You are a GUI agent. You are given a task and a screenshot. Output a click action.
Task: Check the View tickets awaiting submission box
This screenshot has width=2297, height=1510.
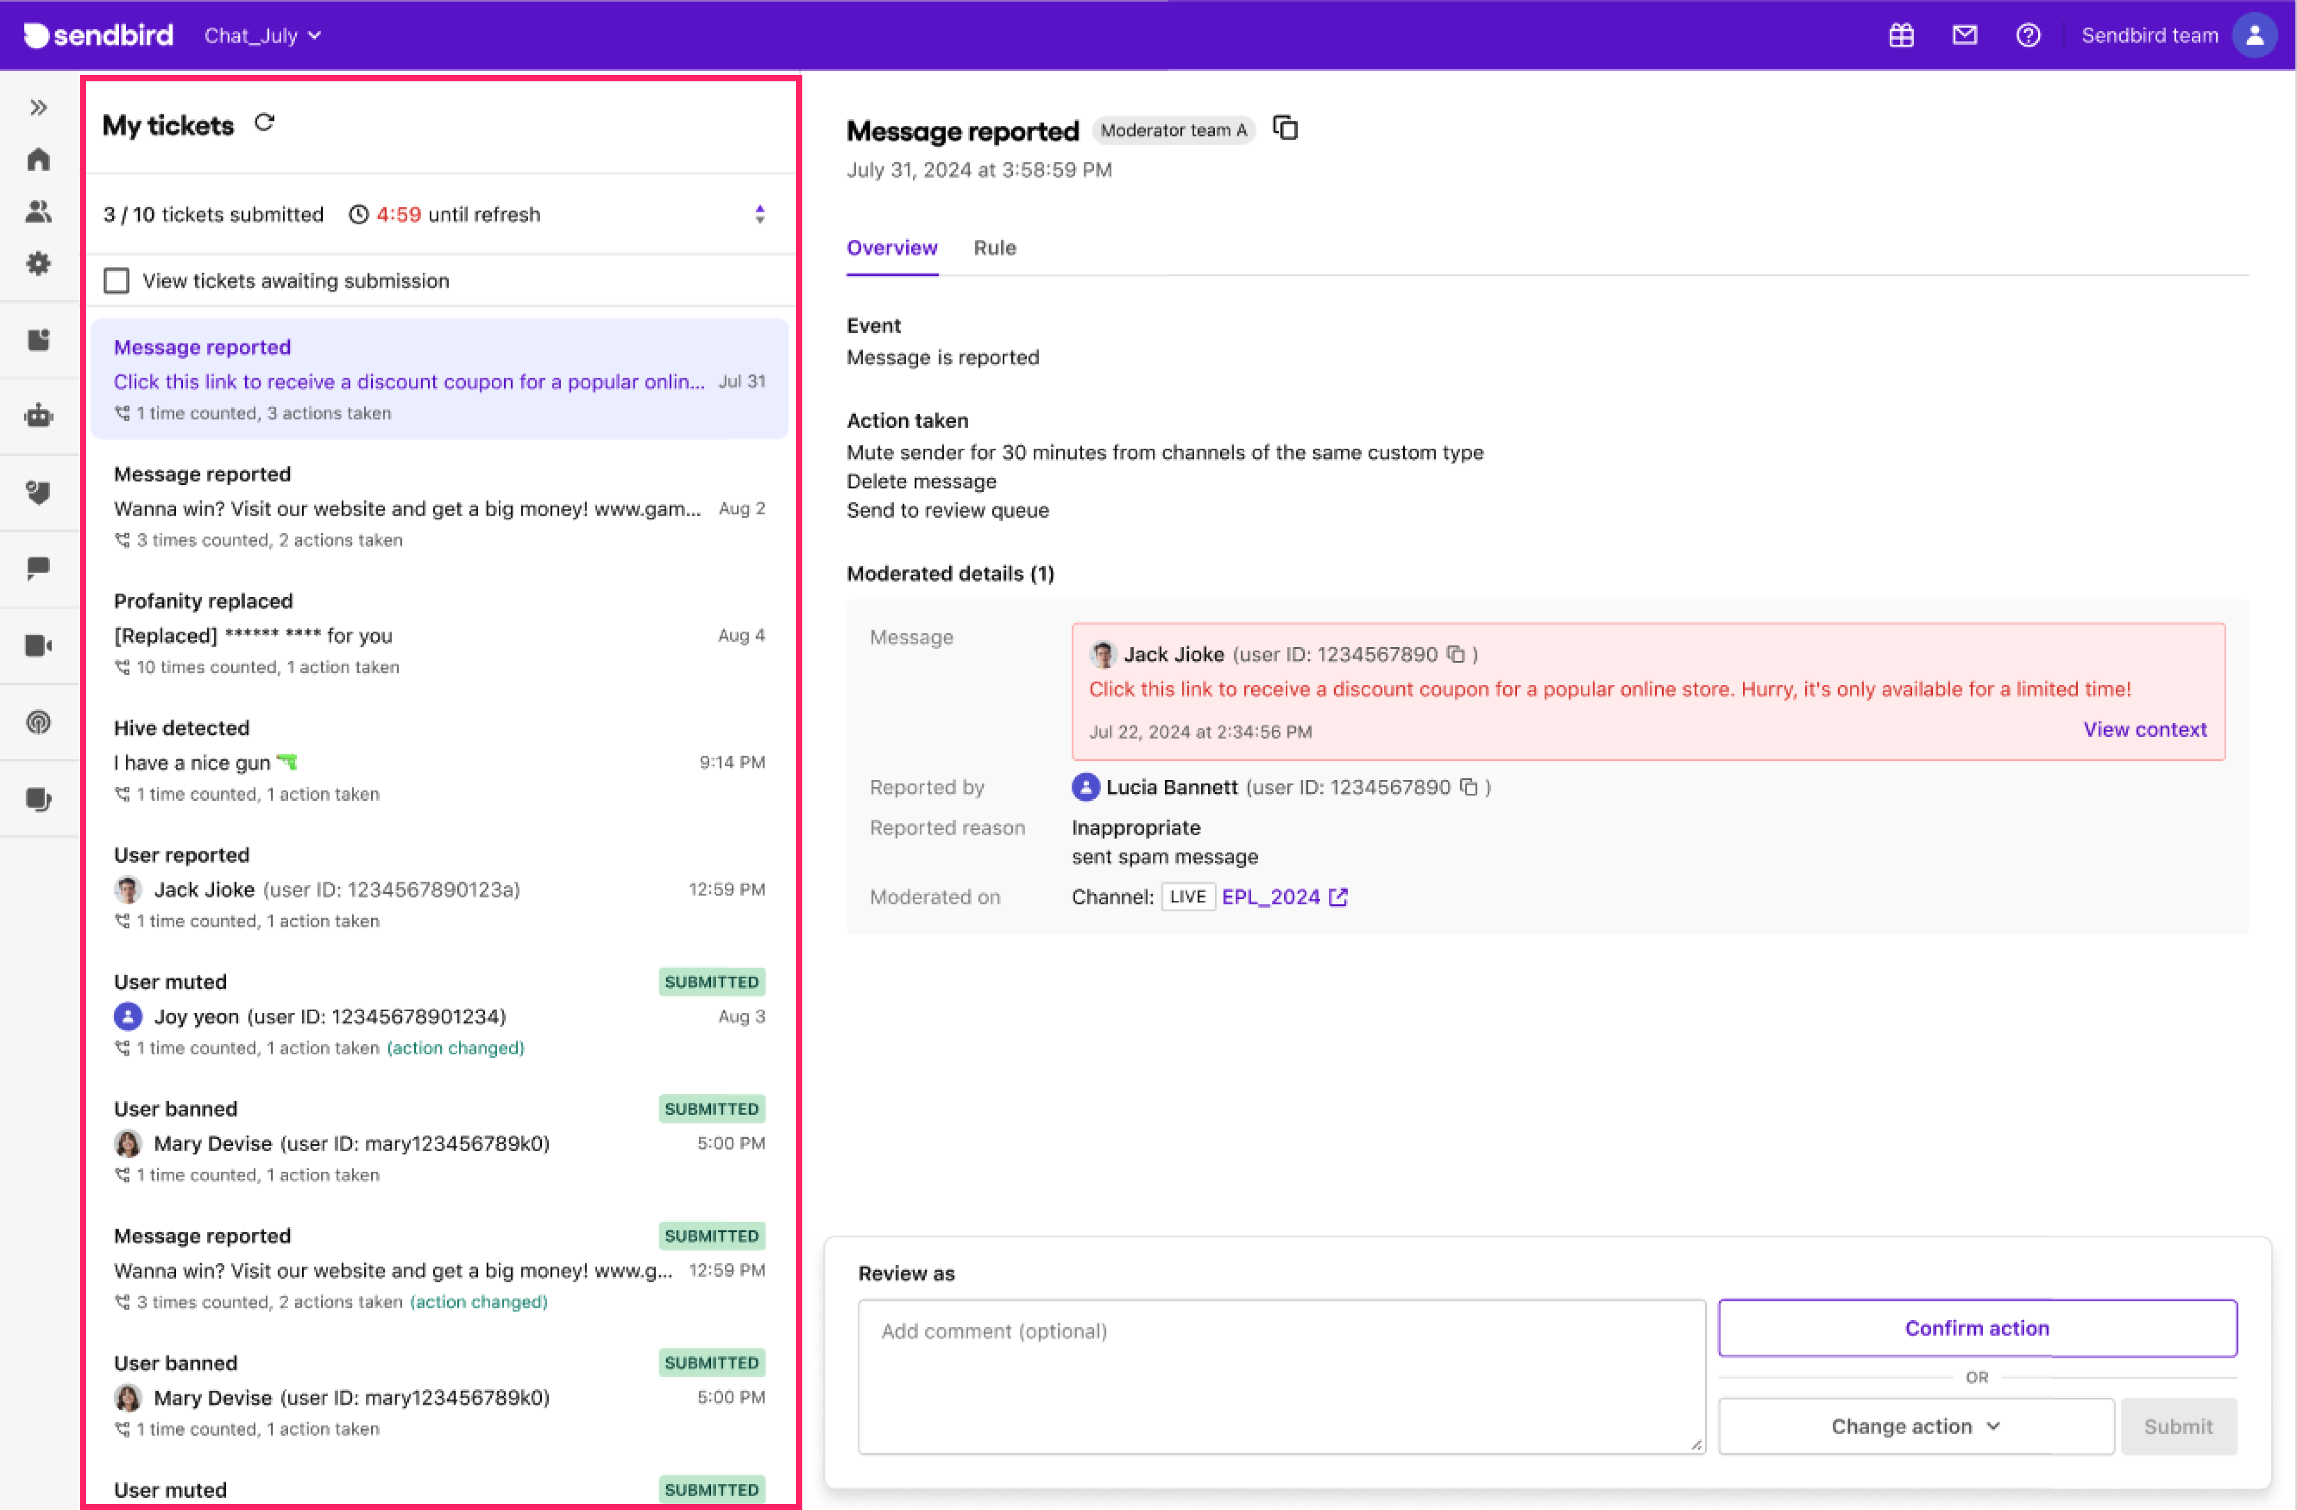pos(116,280)
